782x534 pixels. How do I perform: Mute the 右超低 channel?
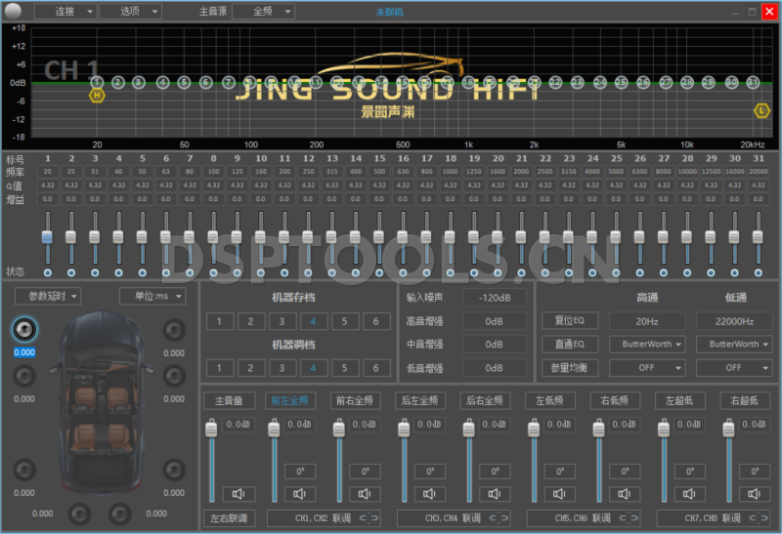click(754, 494)
